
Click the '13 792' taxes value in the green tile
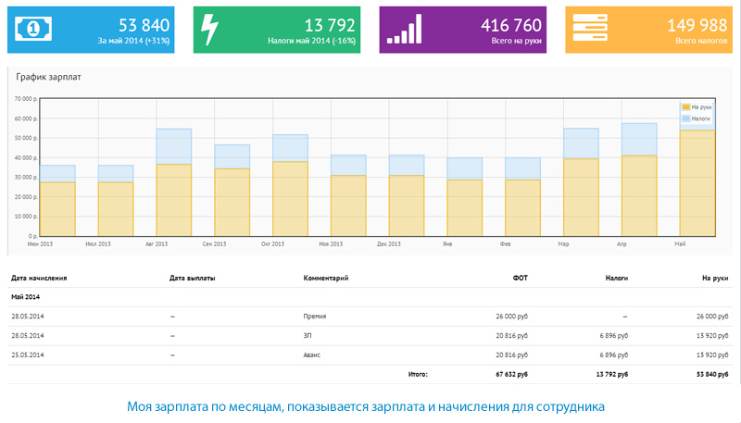pyautogui.click(x=326, y=25)
